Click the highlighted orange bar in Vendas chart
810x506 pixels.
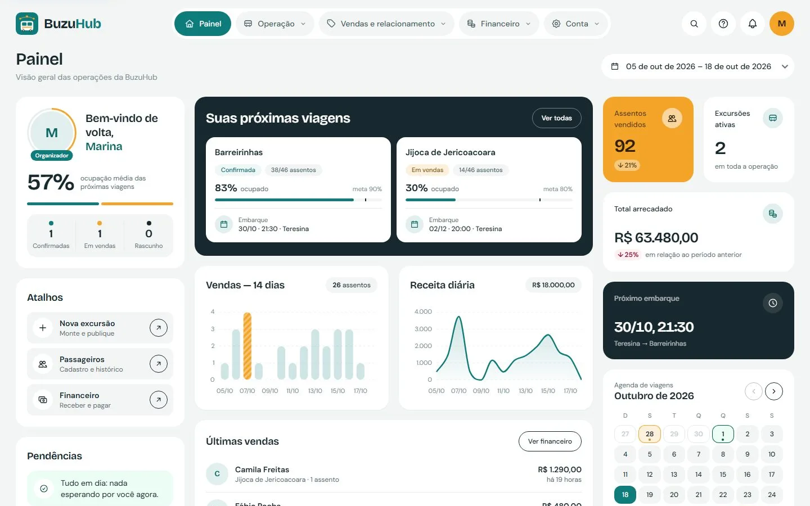(247, 346)
